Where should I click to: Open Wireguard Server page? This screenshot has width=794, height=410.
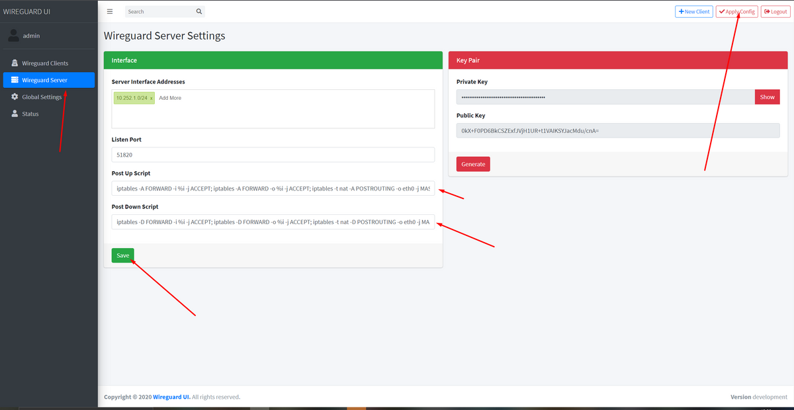tap(49, 80)
